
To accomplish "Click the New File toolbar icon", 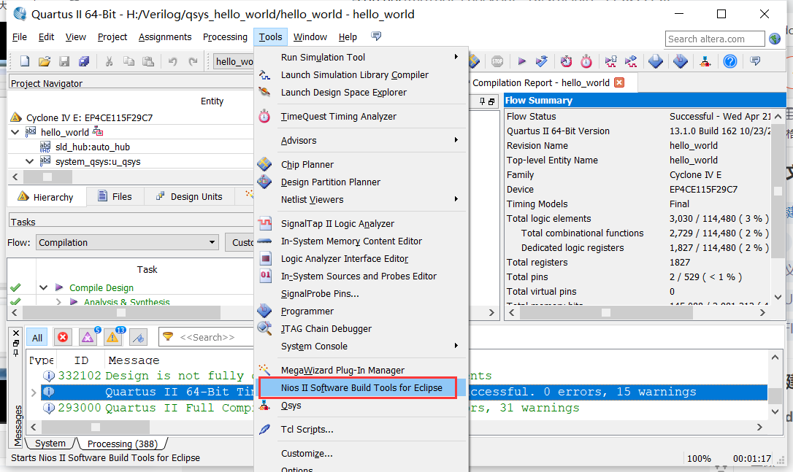I will click(x=24, y=61).
